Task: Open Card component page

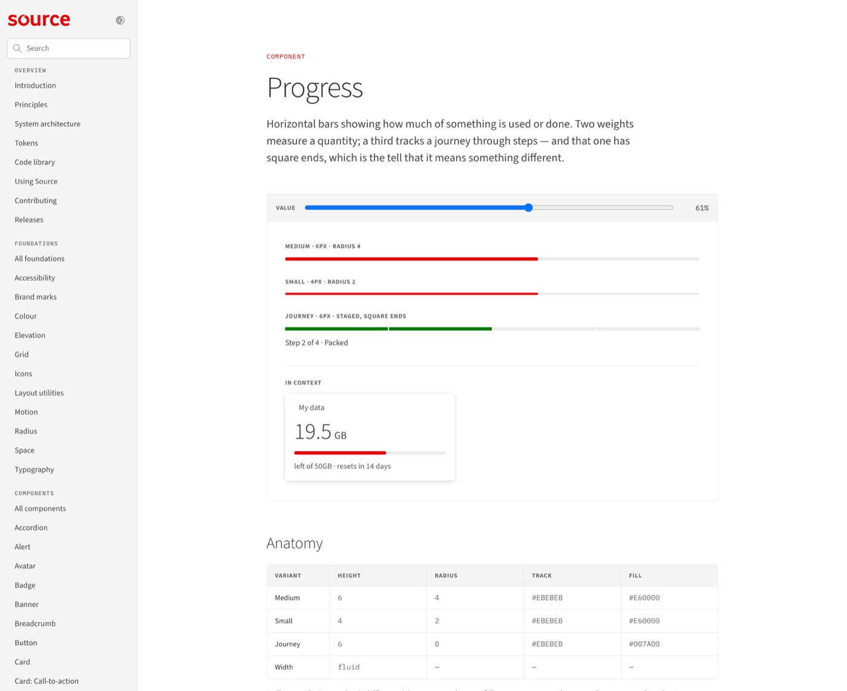Action: 22,662
